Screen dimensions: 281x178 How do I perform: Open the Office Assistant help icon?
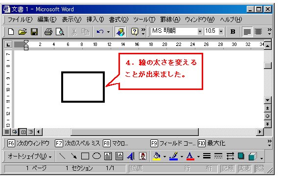135,32
